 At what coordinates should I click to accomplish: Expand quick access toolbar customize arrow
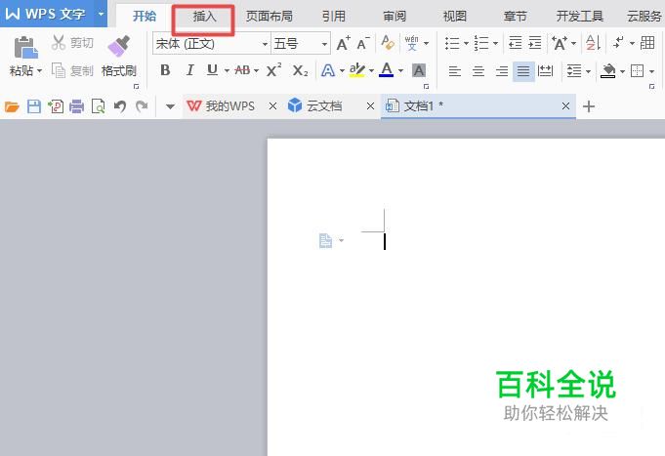coord(170,106)
